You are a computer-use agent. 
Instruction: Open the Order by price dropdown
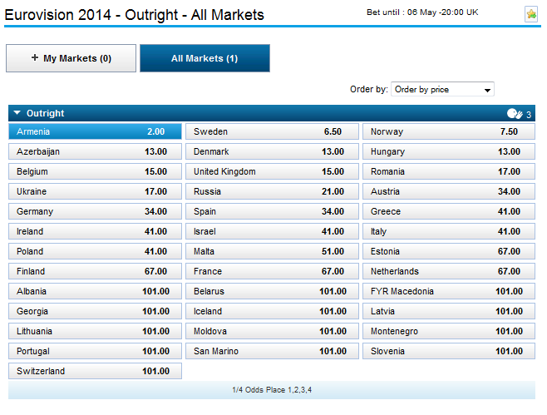(442, 89)
